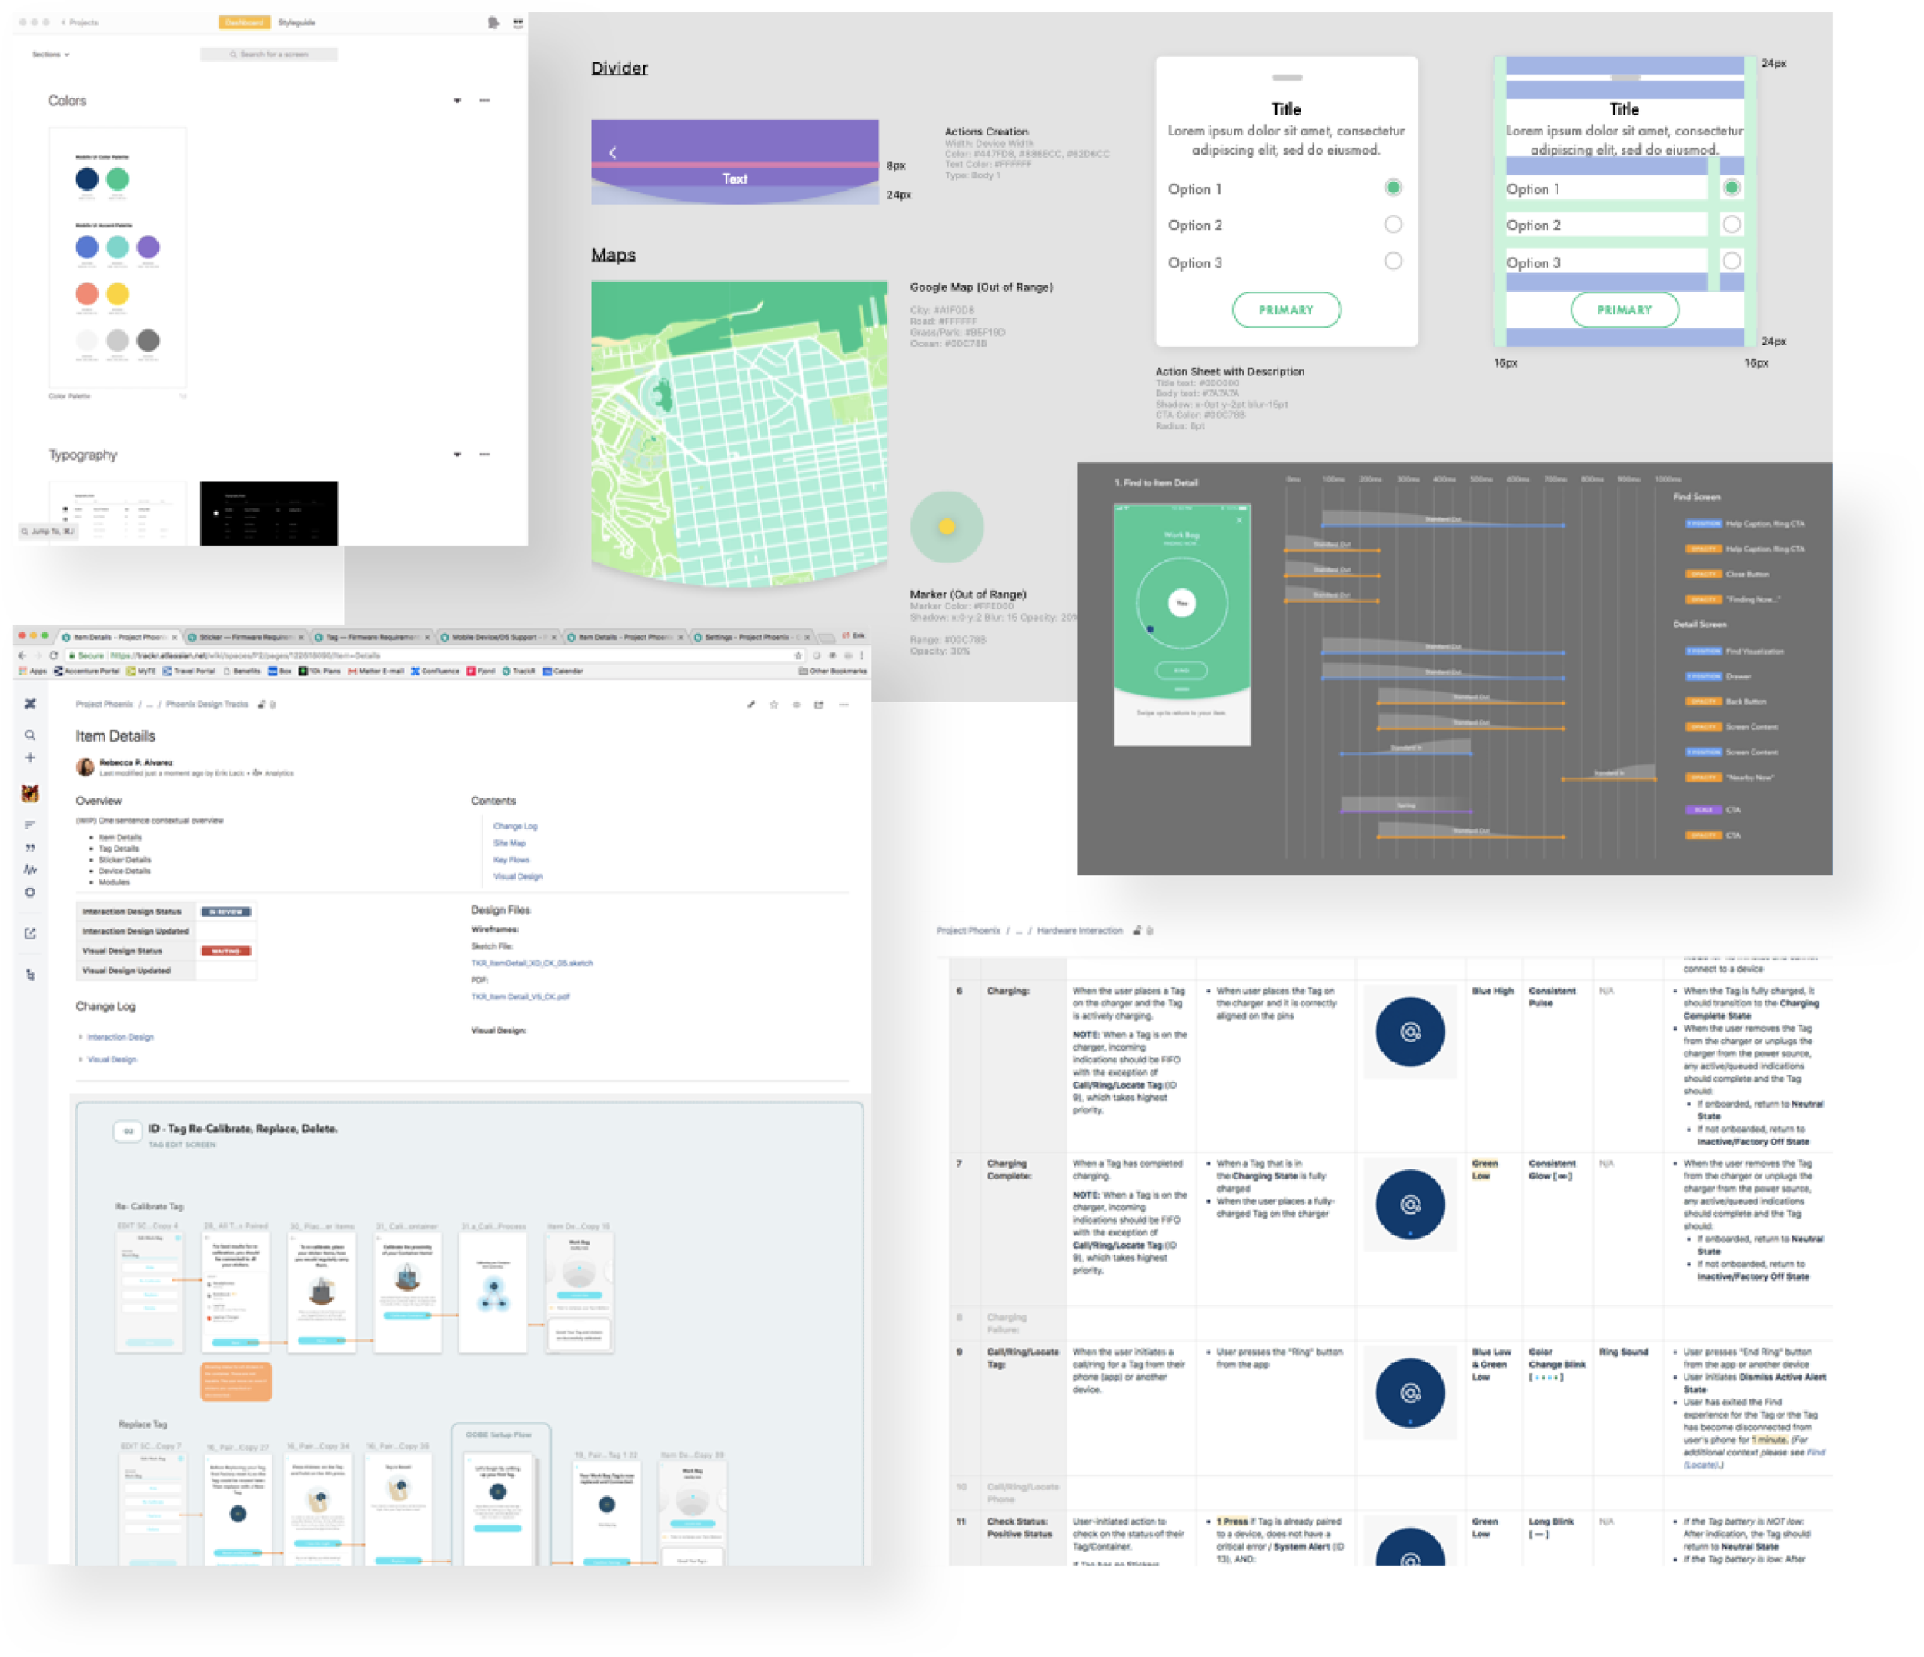Click the page tree icon at sidebar bottom
The width and height of the screenshot is (1924, 1657).
[30, 975]
